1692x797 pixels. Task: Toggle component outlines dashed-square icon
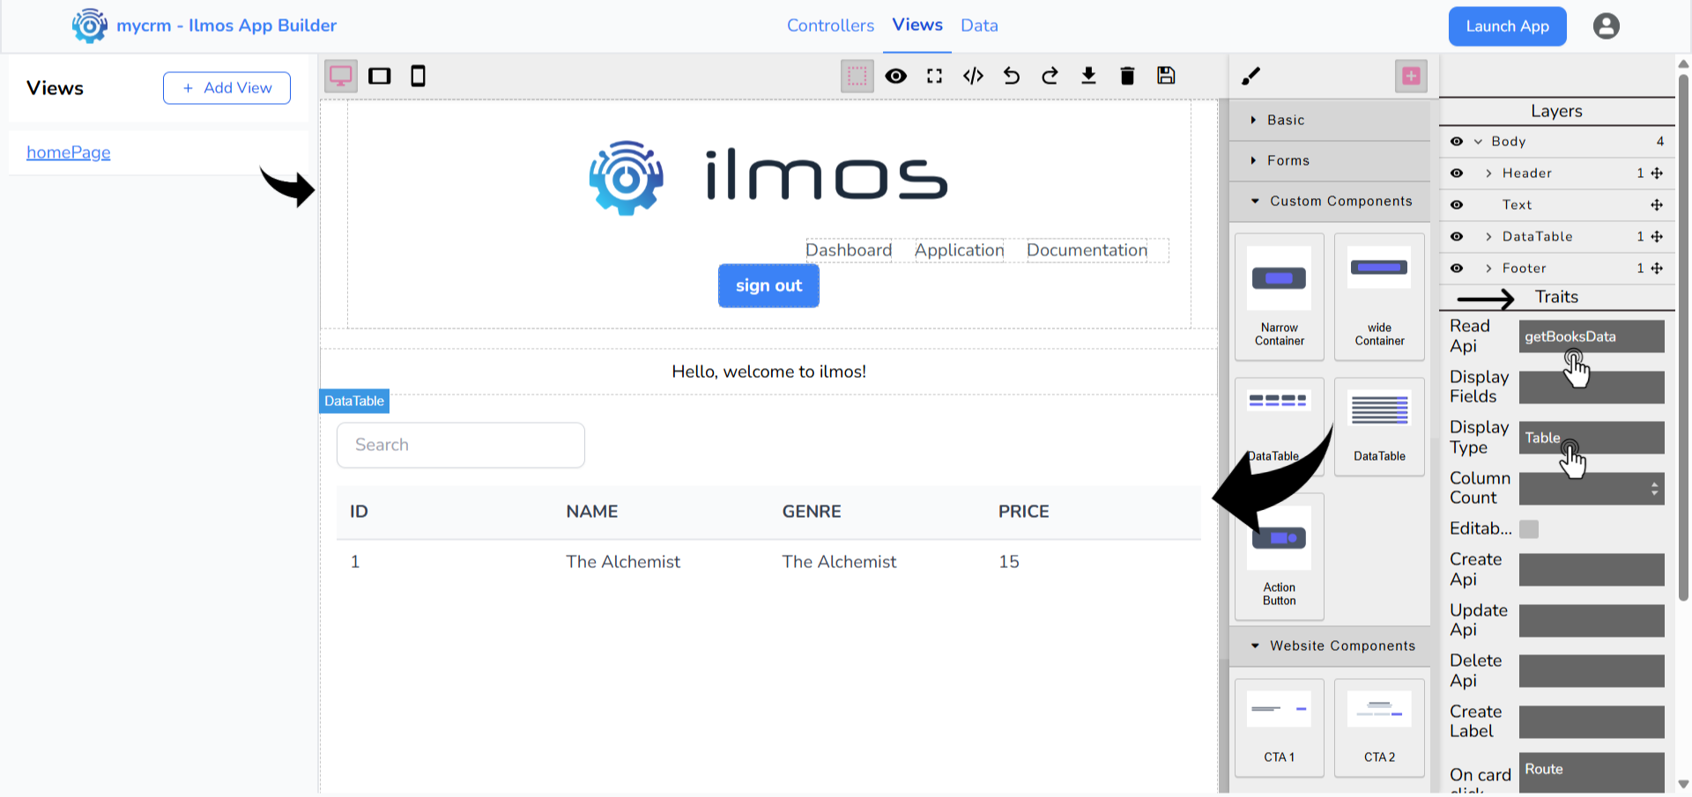857,76
